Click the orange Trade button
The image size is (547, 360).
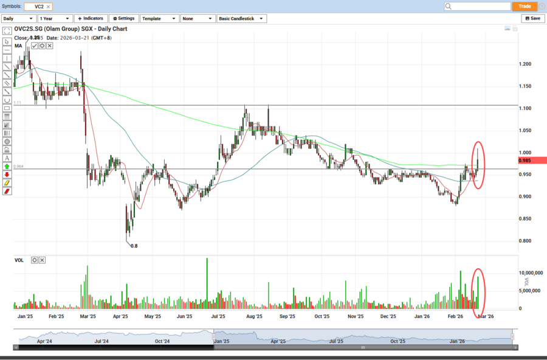point(525,6)
